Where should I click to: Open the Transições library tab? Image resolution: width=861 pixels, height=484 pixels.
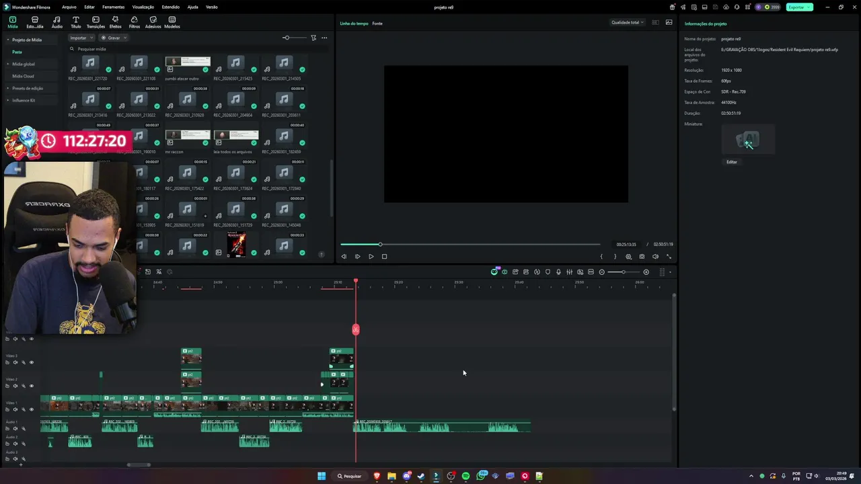[96, 22]
